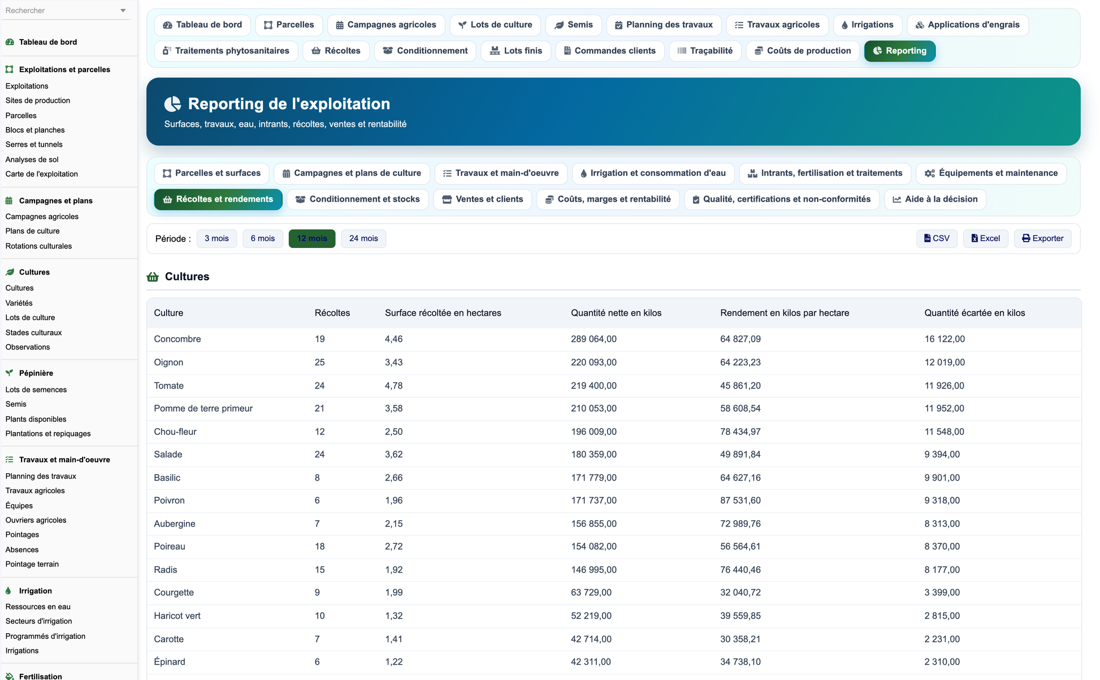Click the value 289 064,00

[x=594, y=339]
